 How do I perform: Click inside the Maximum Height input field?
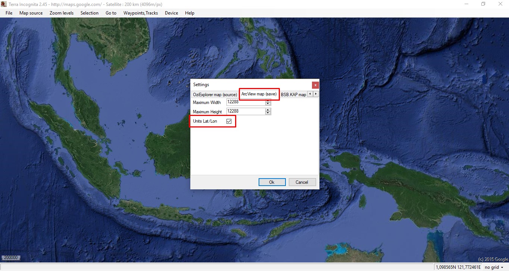pos(246,111)
